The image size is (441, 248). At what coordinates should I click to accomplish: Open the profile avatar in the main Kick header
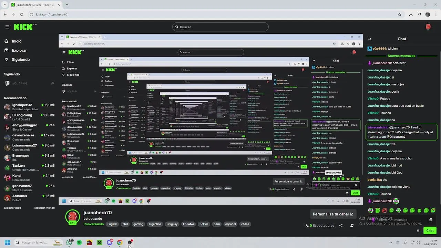point(428,27)
